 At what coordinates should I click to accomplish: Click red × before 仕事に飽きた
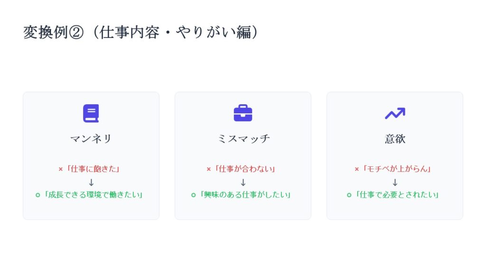coord(60,169)
